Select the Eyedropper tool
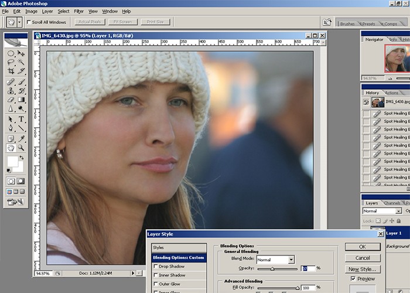This screenshot has width=410, height=293. [21, 139]
